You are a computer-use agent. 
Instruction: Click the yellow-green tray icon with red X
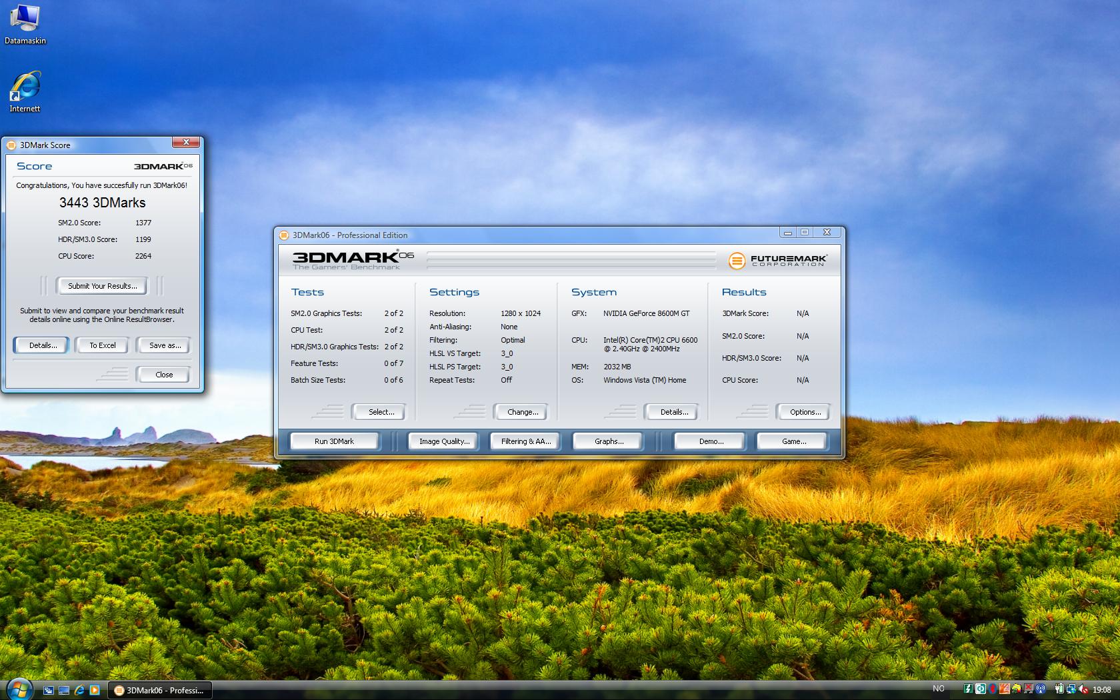coord(1017,689)
